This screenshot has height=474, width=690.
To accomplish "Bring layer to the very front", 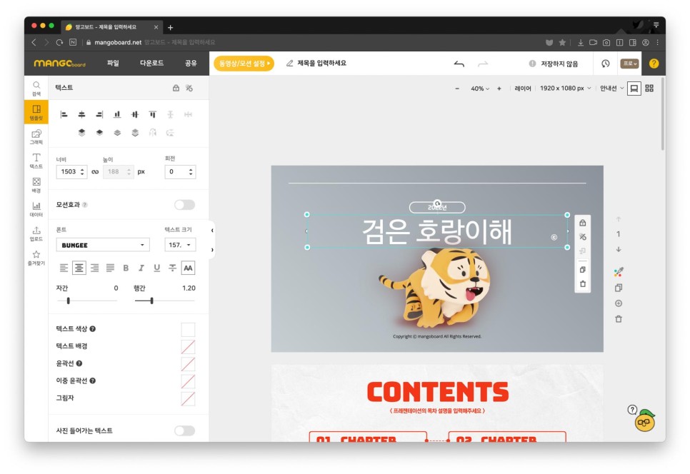I will pyautogui.click(x=81, y=132).
